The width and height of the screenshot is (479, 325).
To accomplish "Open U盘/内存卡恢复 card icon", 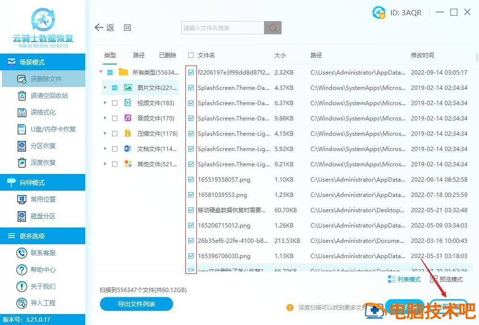I will [x=22, y=129].
